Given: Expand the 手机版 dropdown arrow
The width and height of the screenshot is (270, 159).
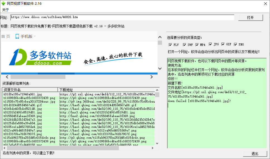Looking at the screenshot, I should [35, 36].
